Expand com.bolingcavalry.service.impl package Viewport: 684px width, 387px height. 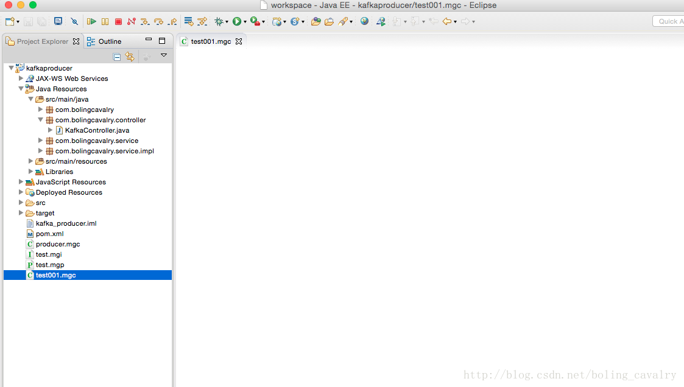point(40,151)
